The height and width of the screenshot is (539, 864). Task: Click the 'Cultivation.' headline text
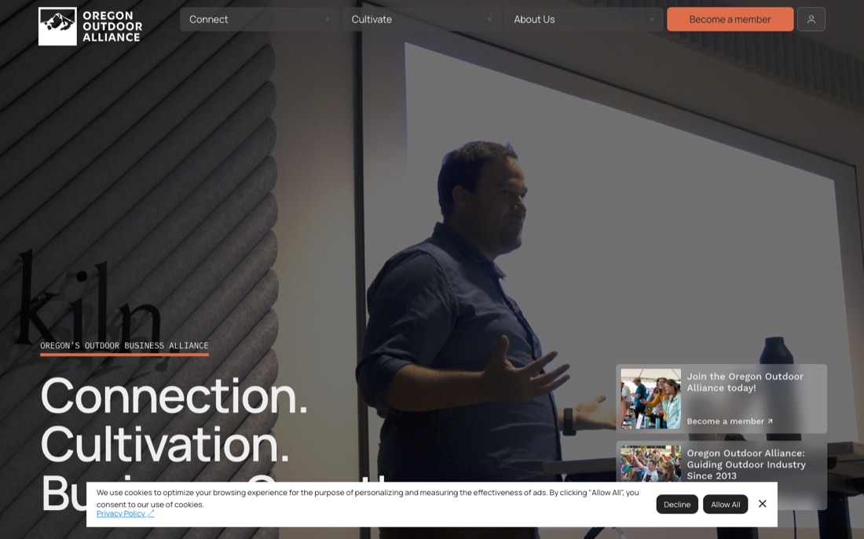point(165,444)
